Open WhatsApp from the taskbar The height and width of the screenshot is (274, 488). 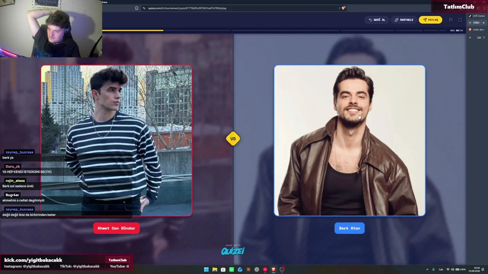[x=231, y=269]
